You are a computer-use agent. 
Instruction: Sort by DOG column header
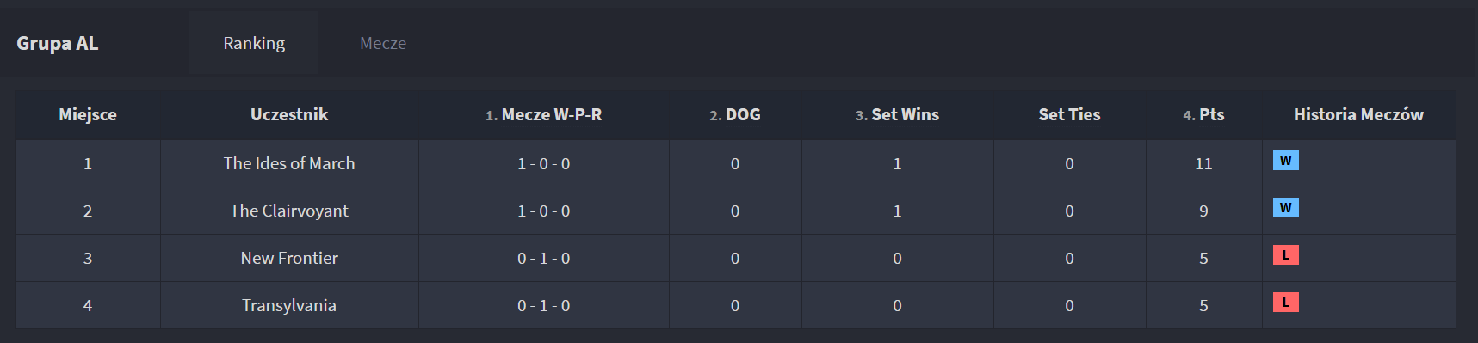735,114
